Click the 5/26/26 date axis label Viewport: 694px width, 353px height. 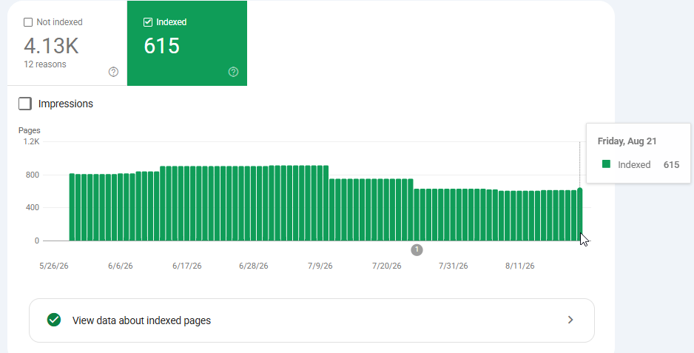pos(54,266)
